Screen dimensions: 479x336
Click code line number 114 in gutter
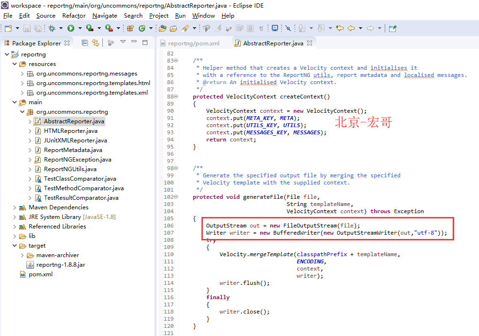coord(168,283)
